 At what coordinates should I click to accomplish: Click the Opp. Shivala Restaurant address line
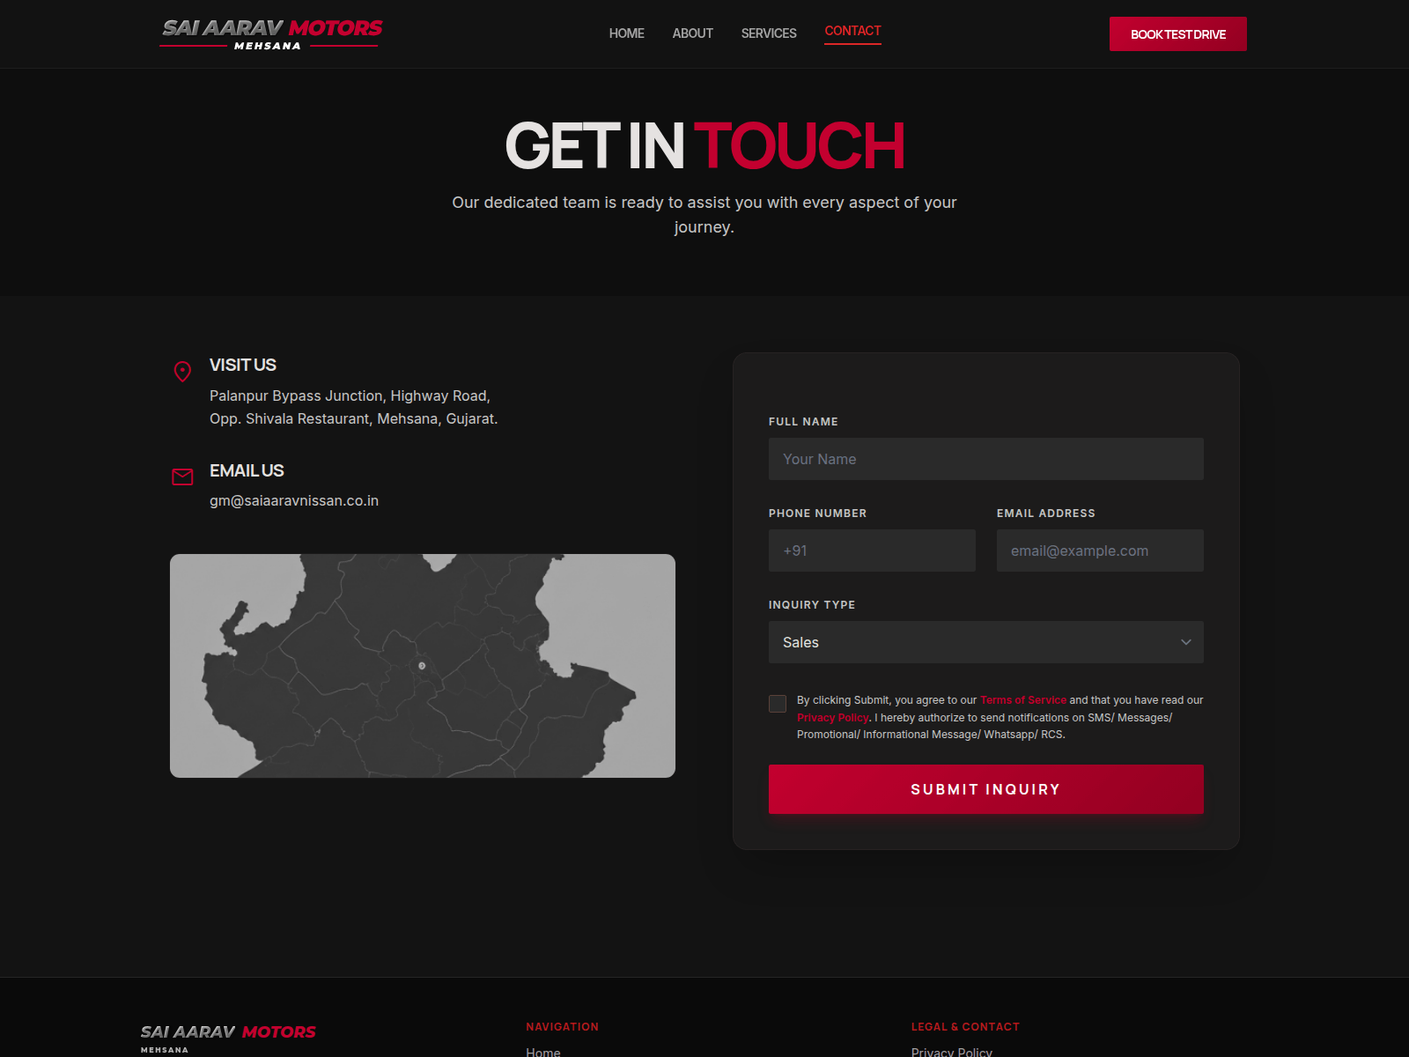(x=354, y=419)
